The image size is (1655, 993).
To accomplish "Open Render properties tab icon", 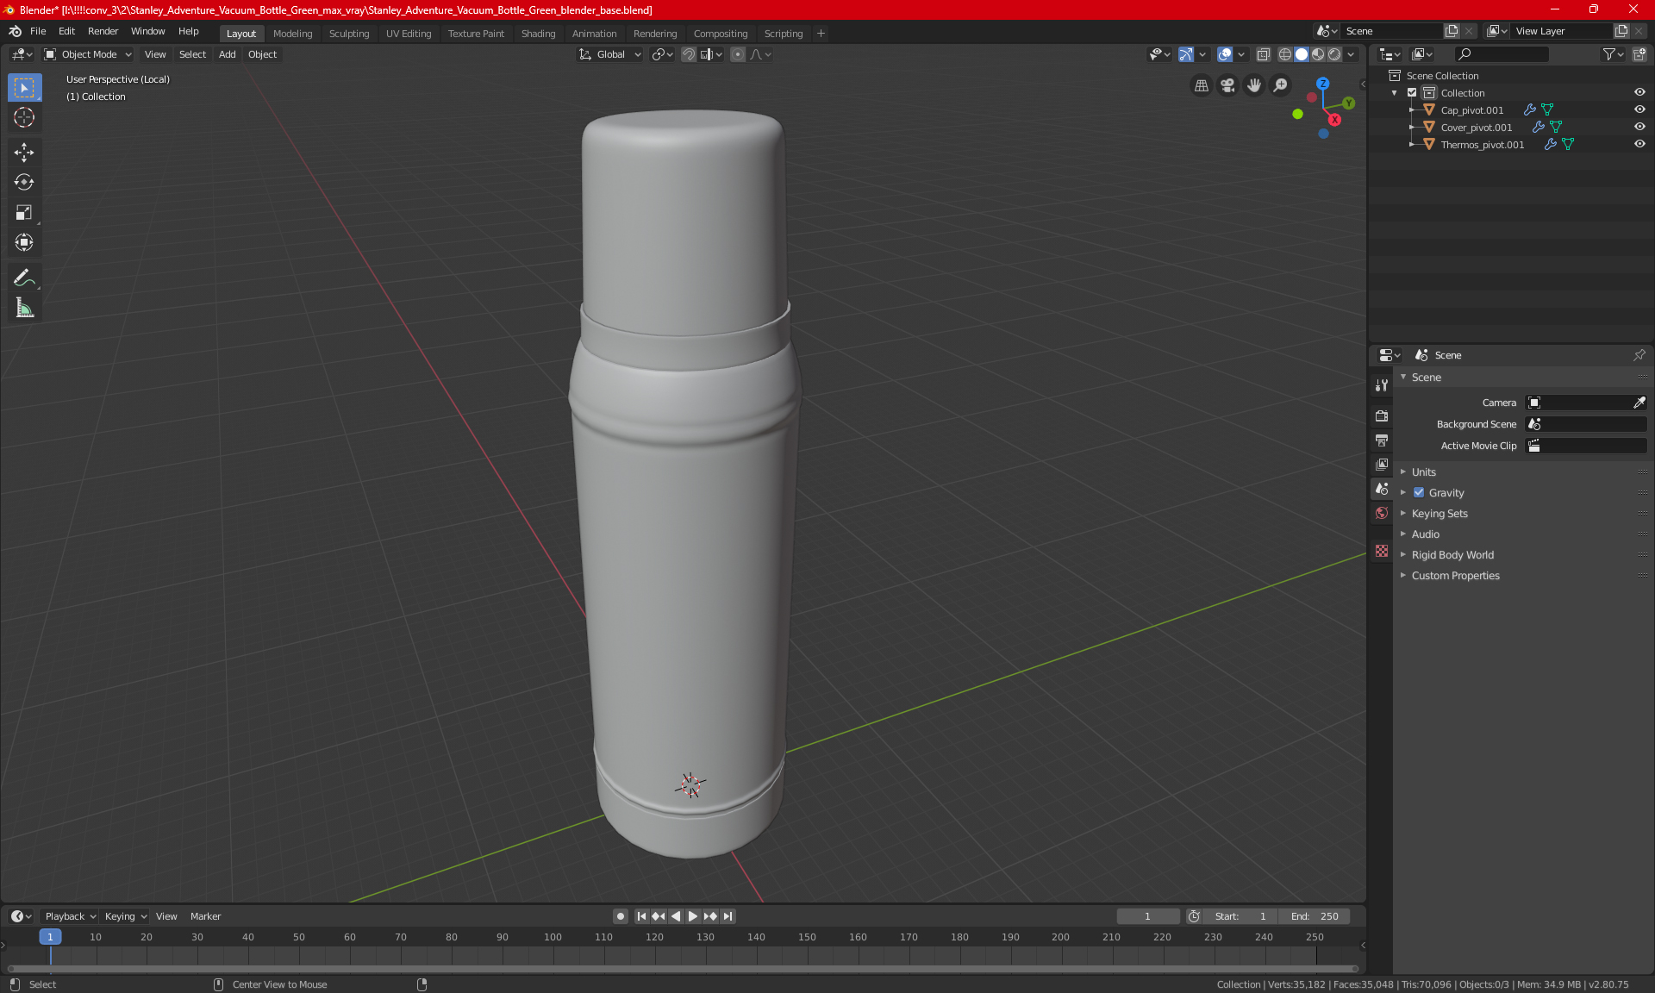I will point(1382,415).
